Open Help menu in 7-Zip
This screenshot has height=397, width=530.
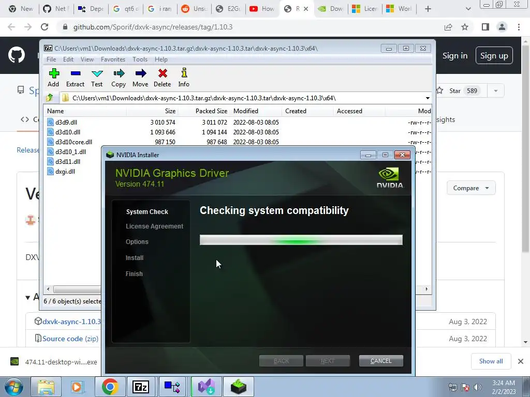point(161,59)
